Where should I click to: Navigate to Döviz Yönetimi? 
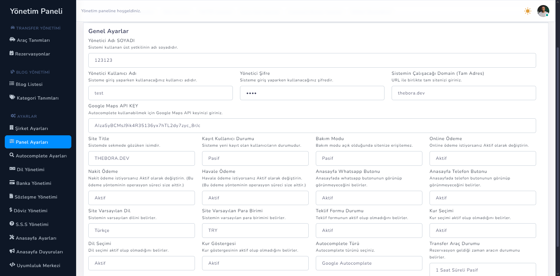point(38,210)
